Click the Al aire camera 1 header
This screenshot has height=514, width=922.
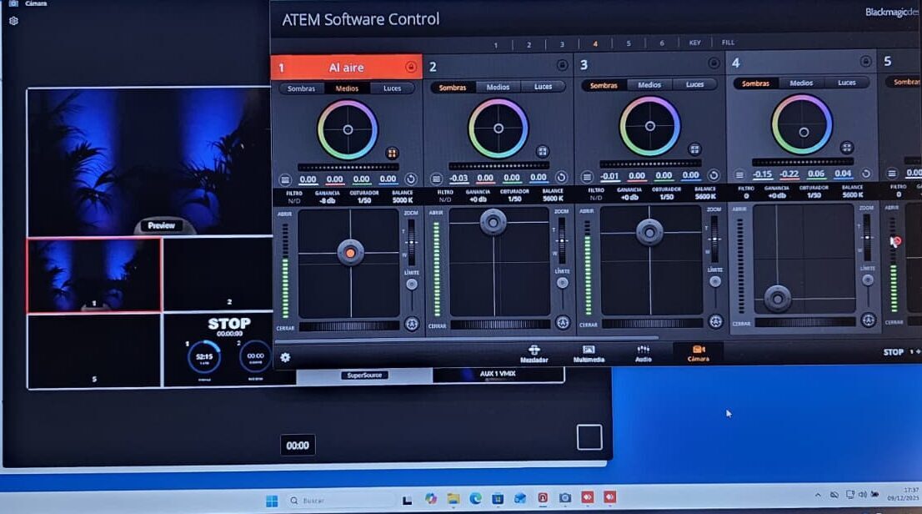coord(346,68)
